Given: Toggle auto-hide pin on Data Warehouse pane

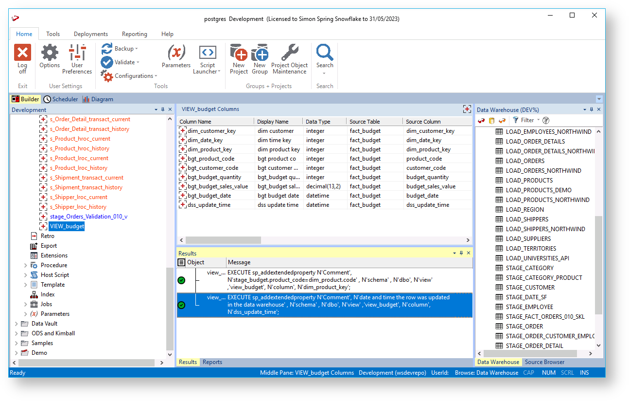Looking at the screenshot, I should (x=592, y=110).
